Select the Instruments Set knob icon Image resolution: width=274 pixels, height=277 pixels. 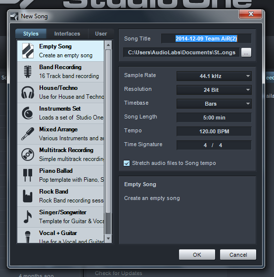click(x=27, y=113)
